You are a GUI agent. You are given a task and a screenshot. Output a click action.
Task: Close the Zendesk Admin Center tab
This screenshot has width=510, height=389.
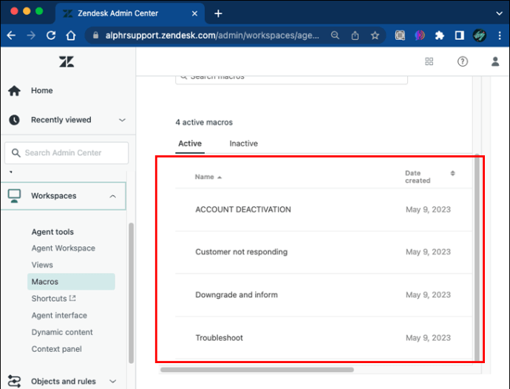(194, 13)
